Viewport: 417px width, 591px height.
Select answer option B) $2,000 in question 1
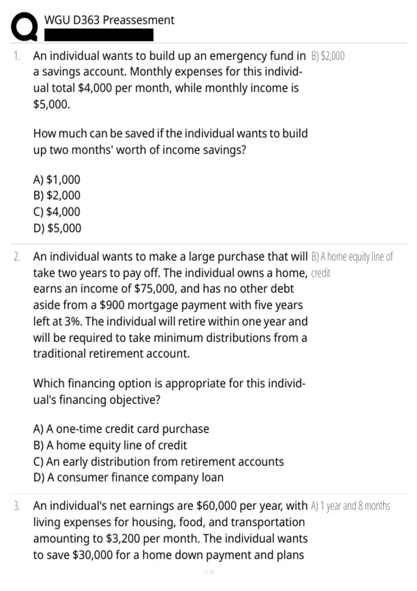(x=57, y=195)
